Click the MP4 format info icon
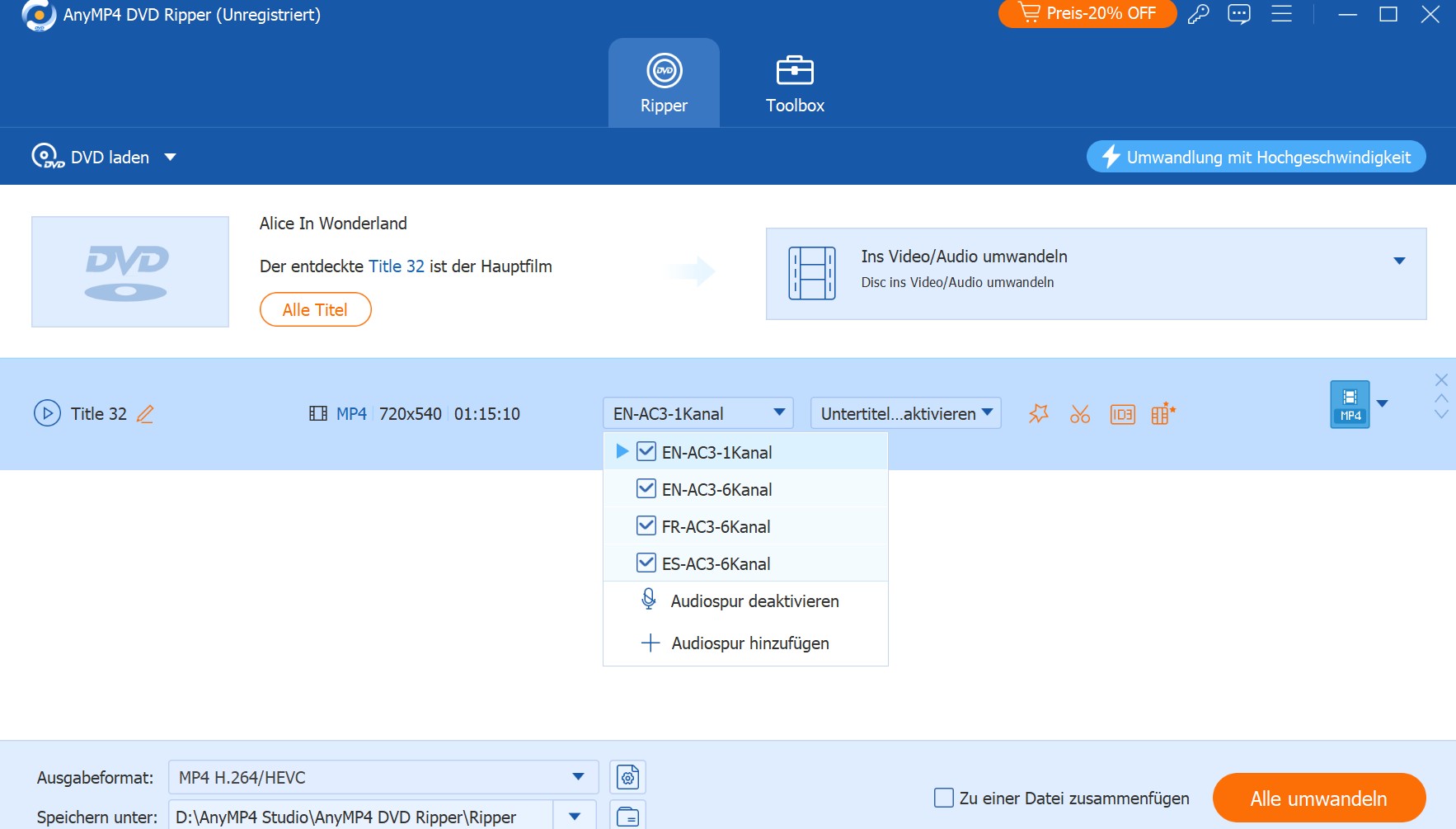 pos(318,413)
